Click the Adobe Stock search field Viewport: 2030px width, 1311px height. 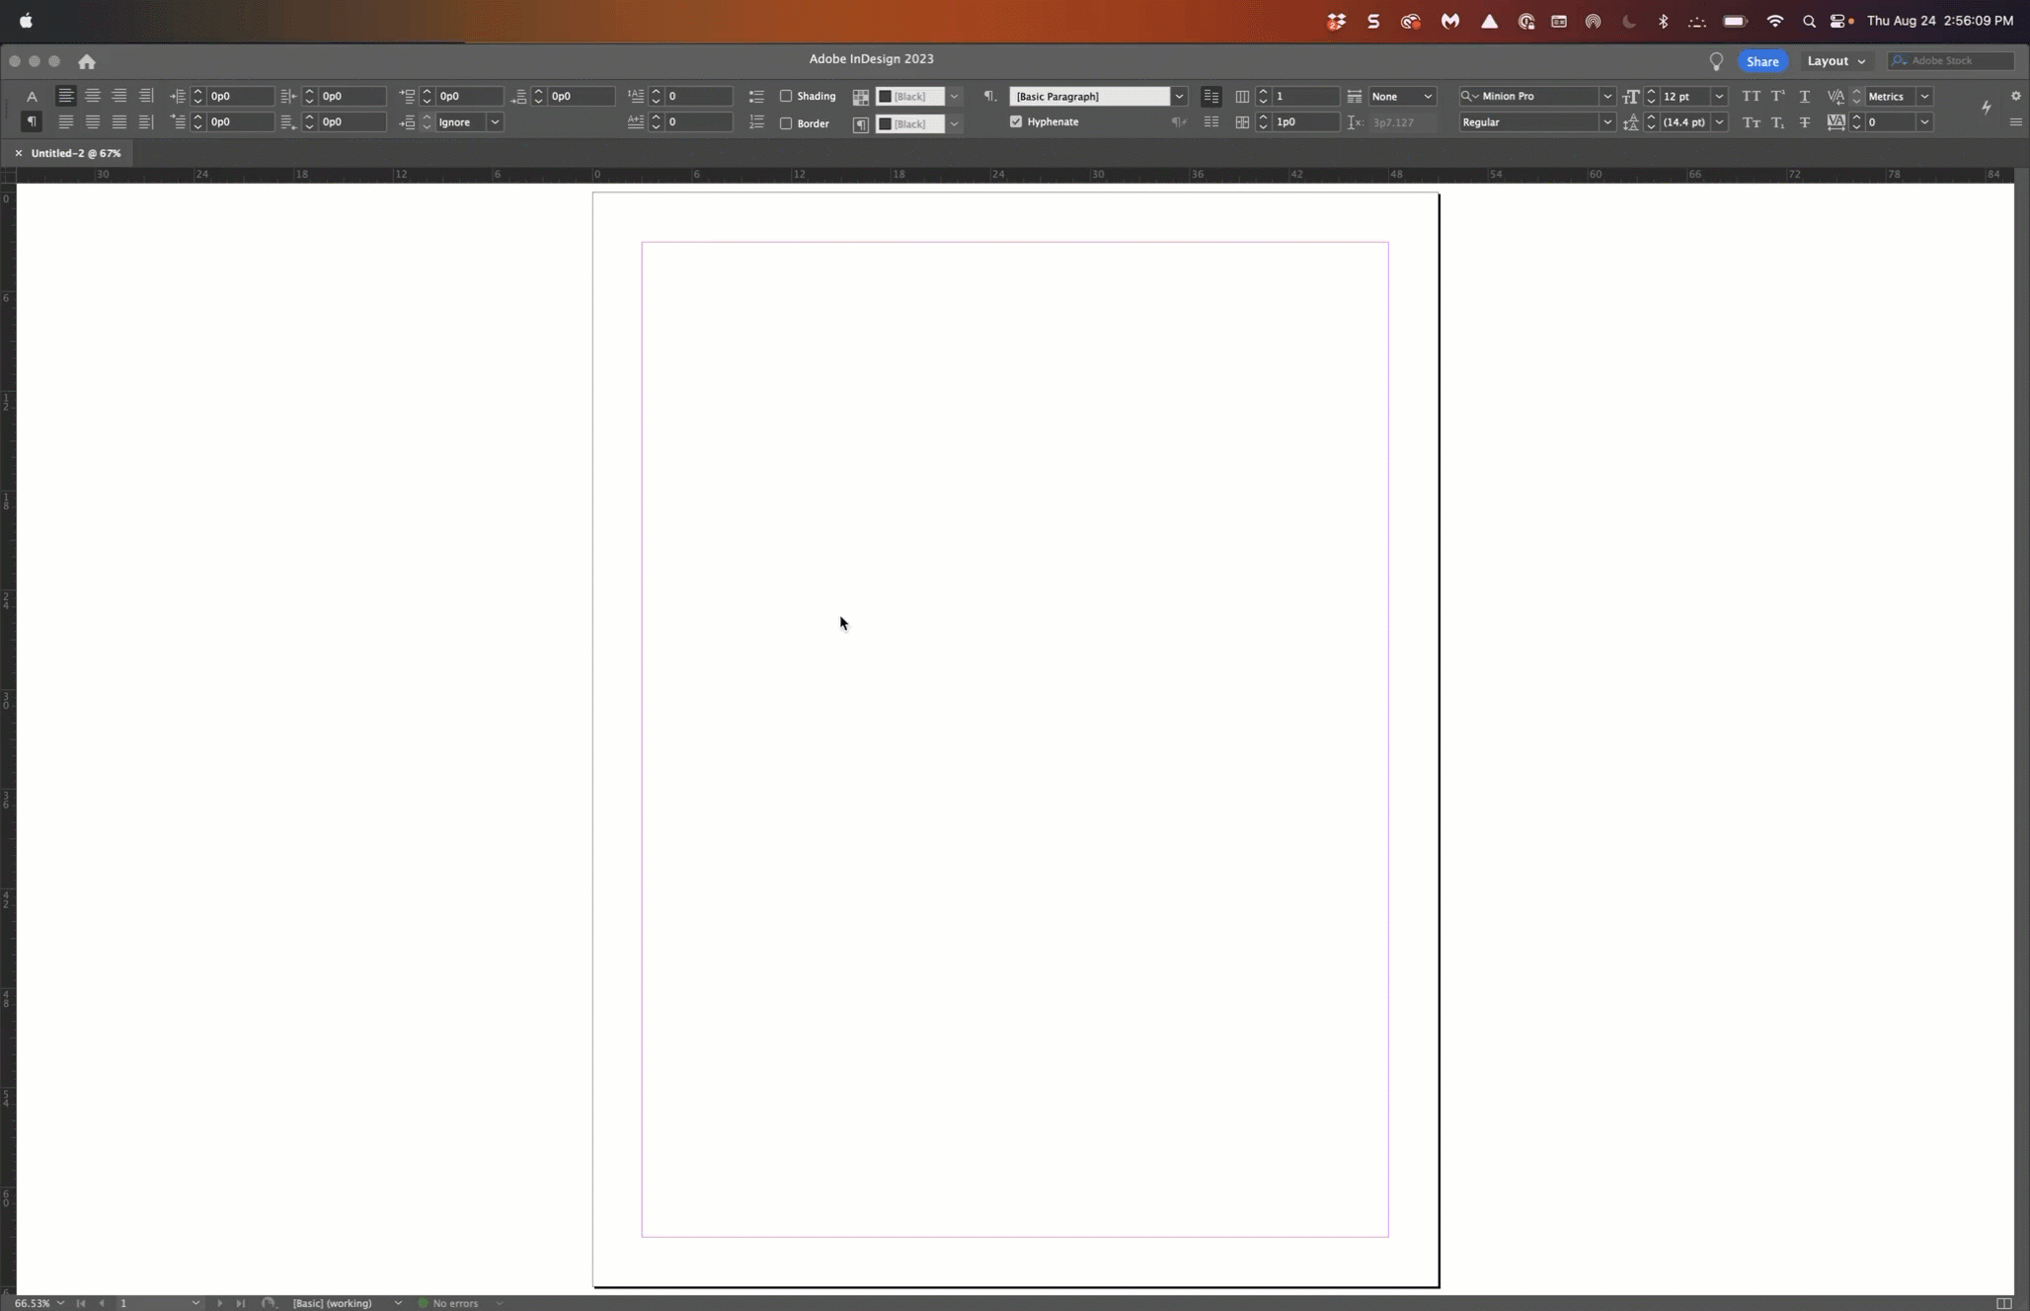tap(1953, 61)
